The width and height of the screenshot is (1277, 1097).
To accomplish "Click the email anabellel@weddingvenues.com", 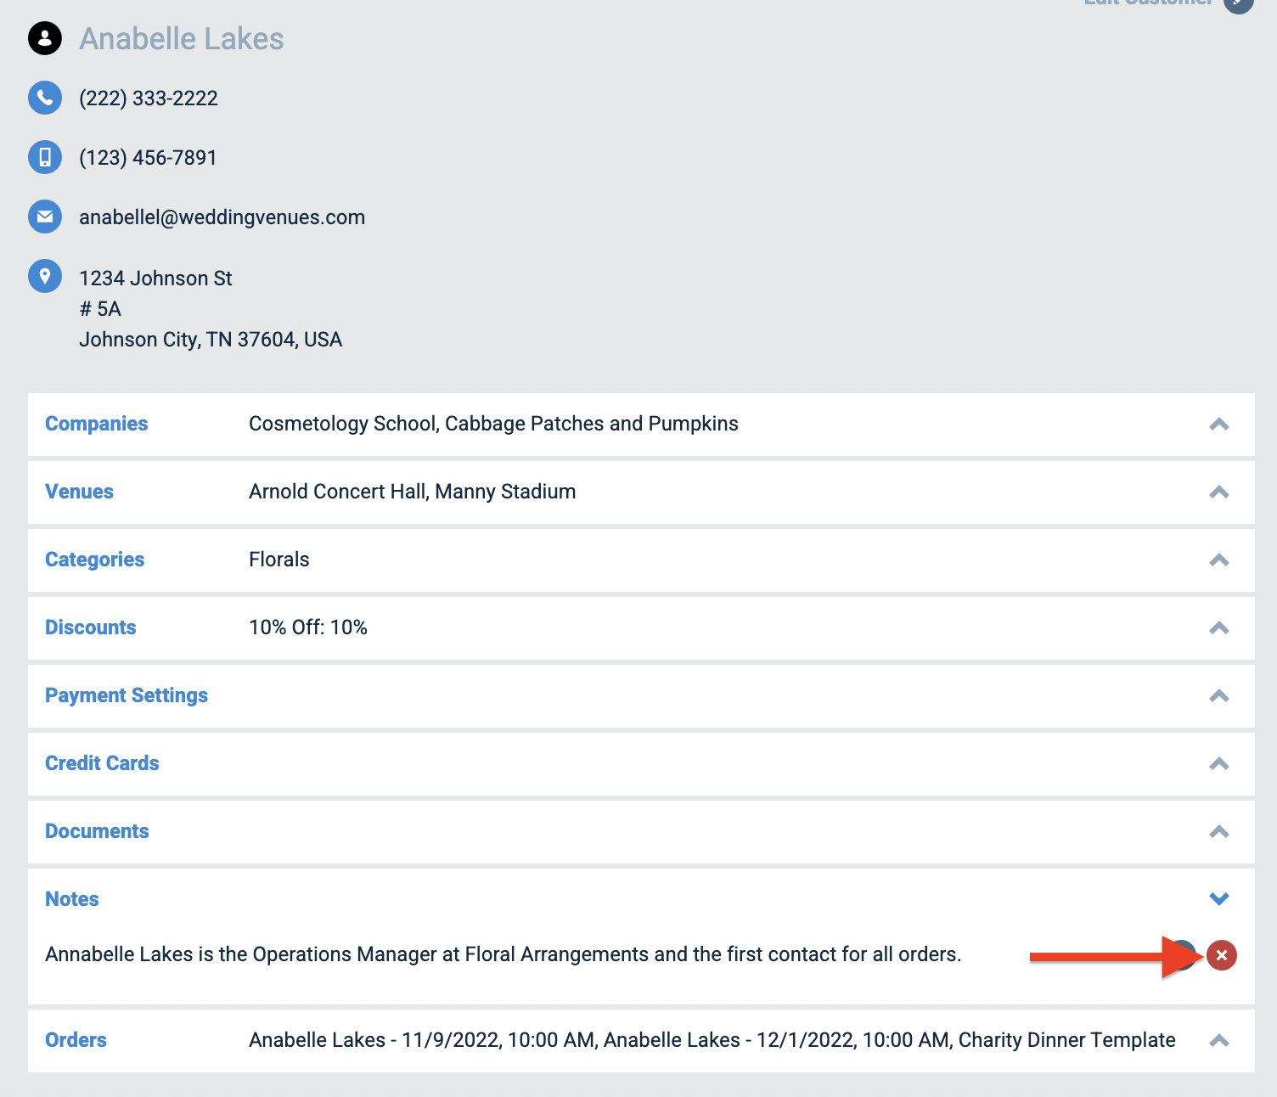I will pyautogui.click(x=222, y=217).
